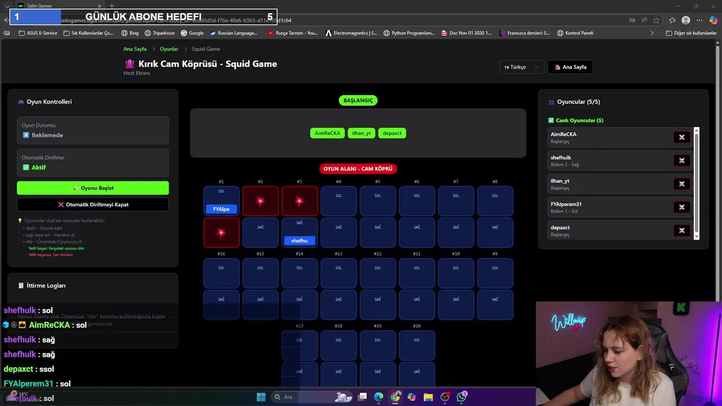Click the SOL glass tile under #4
The height and width of the screenshot is (406, 722).
click(x=338, y=201)
